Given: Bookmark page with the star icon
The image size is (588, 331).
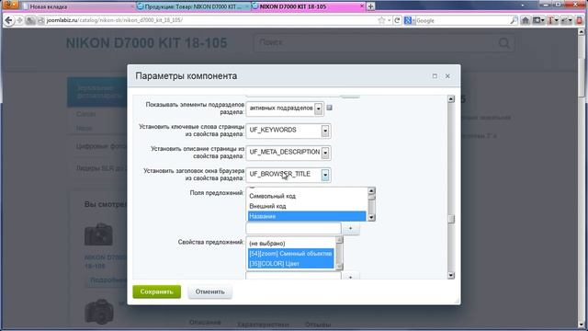Looking at the screenshot, I should click(x=381, y=20).
